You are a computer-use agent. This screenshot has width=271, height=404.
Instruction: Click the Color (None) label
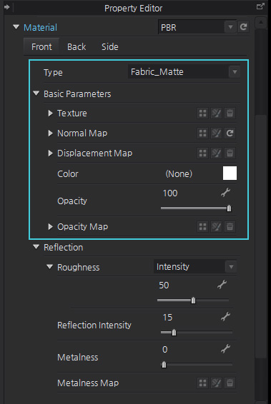[x=179, y=173]
